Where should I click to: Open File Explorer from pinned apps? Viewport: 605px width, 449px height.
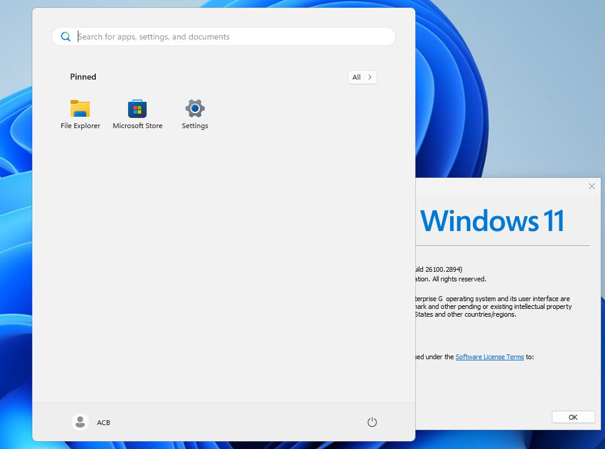pyautogui.click(x=80, y=114)
